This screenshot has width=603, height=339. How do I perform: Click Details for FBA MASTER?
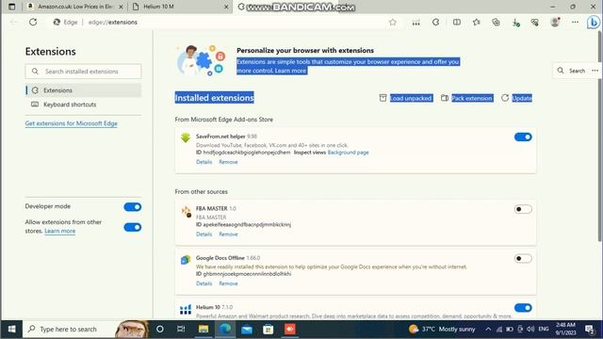click(x=204, y=234)
